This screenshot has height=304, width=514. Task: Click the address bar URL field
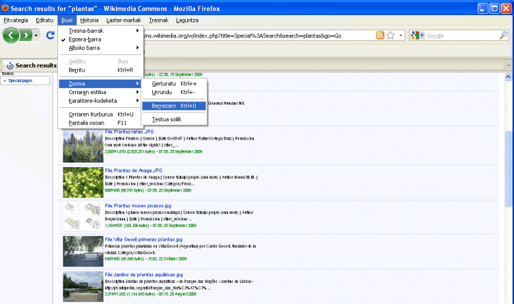pyautogui.click(x=259, y=36)
